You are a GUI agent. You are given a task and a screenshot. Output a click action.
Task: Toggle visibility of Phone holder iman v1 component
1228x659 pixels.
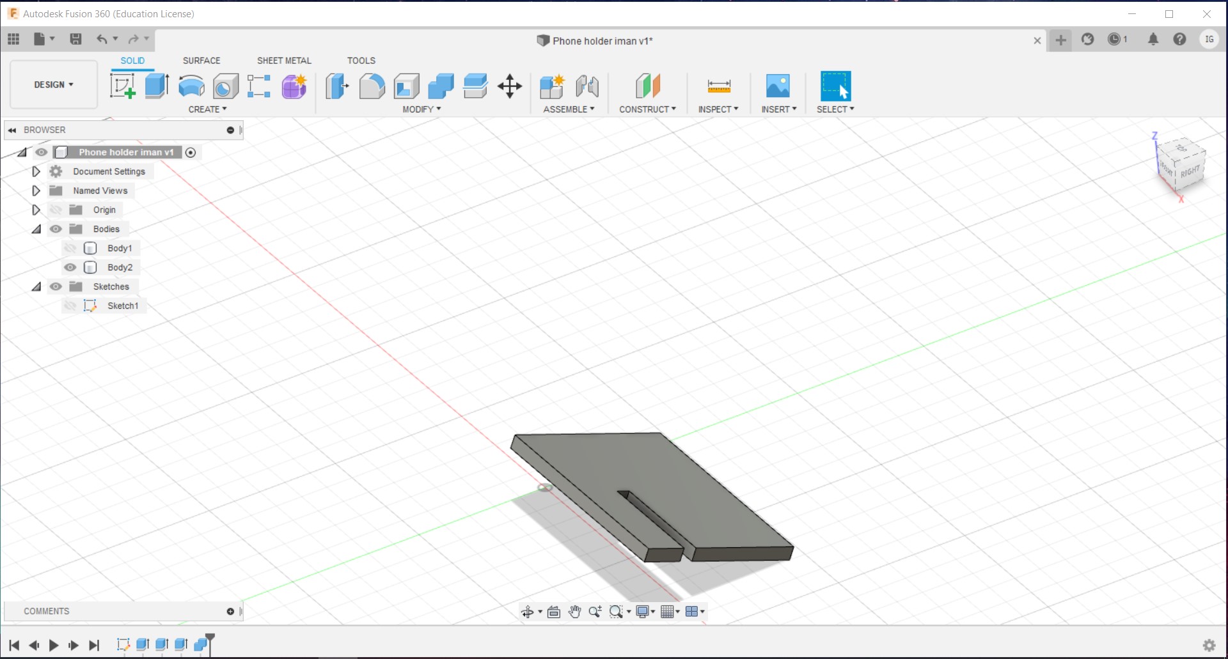click(42, 152)
